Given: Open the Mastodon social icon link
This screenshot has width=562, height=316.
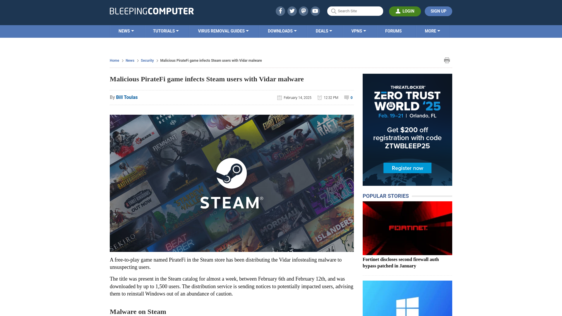Looking at the screenshot, I should [x=303, y=11].
